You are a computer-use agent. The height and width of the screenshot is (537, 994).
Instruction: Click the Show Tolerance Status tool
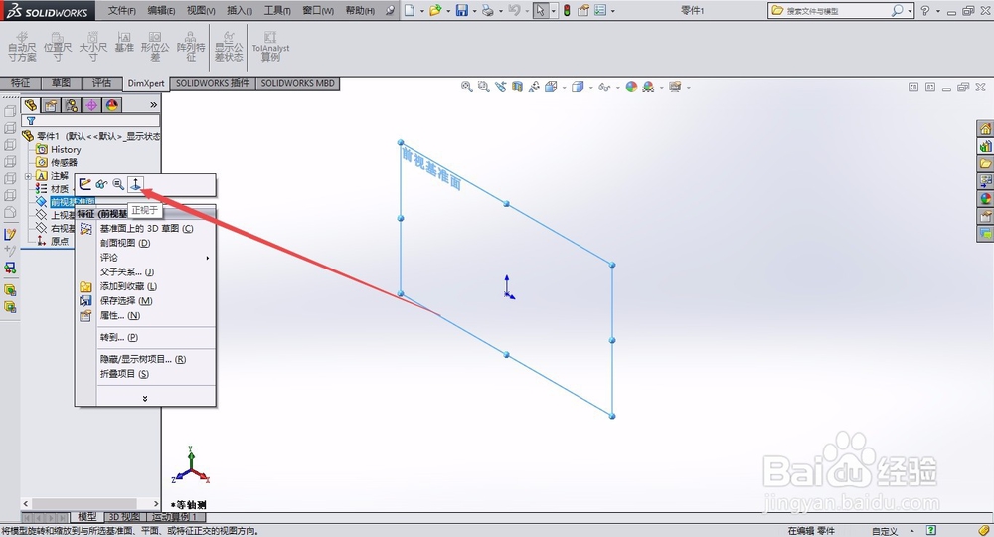229,47
